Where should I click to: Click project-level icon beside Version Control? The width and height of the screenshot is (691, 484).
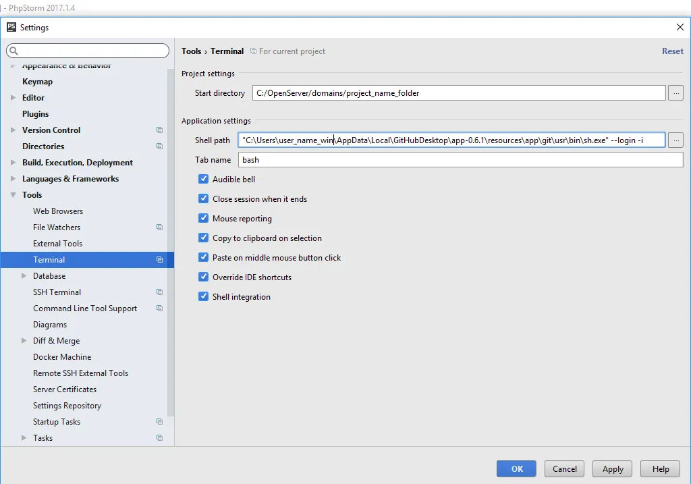point(159,130)
